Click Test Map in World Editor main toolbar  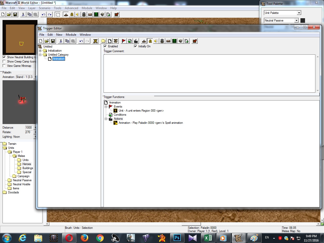pos(116,14)
